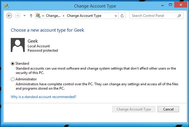
Task: Go to the "Change..." breadcrumb item
Action: point(53,16)
